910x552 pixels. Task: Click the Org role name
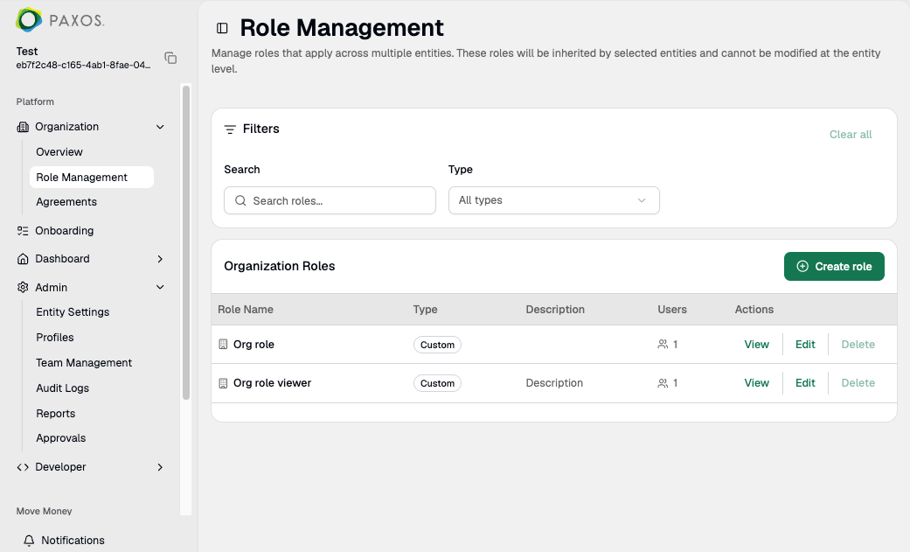(254, 345)
